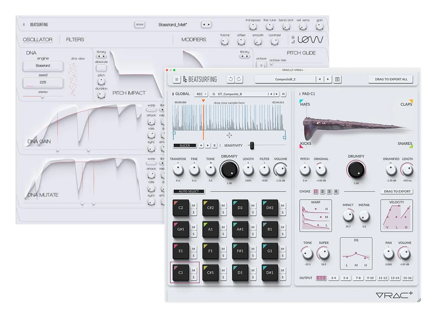This screenshot has height=324, width=442.
Task: Select the KICKS corner of pad morph
Action: 305,144
